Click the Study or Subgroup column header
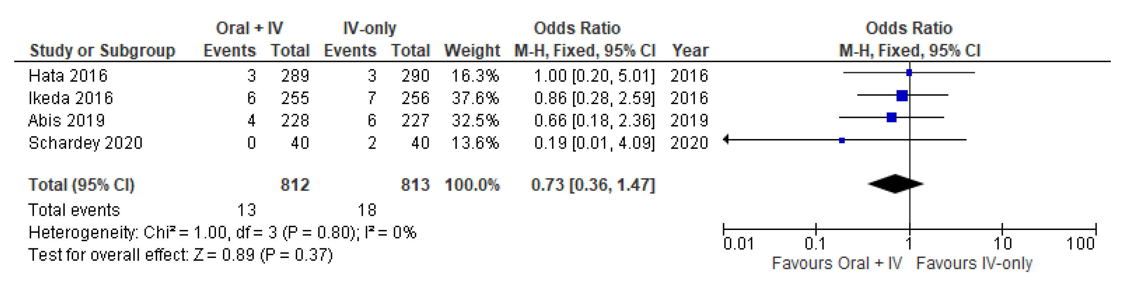1124x286 pixels. tap(102, 50)
